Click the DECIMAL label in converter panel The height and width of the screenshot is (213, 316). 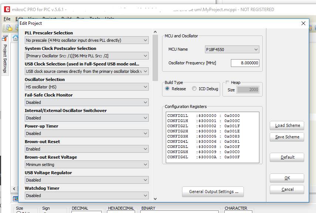pos(80,208)
